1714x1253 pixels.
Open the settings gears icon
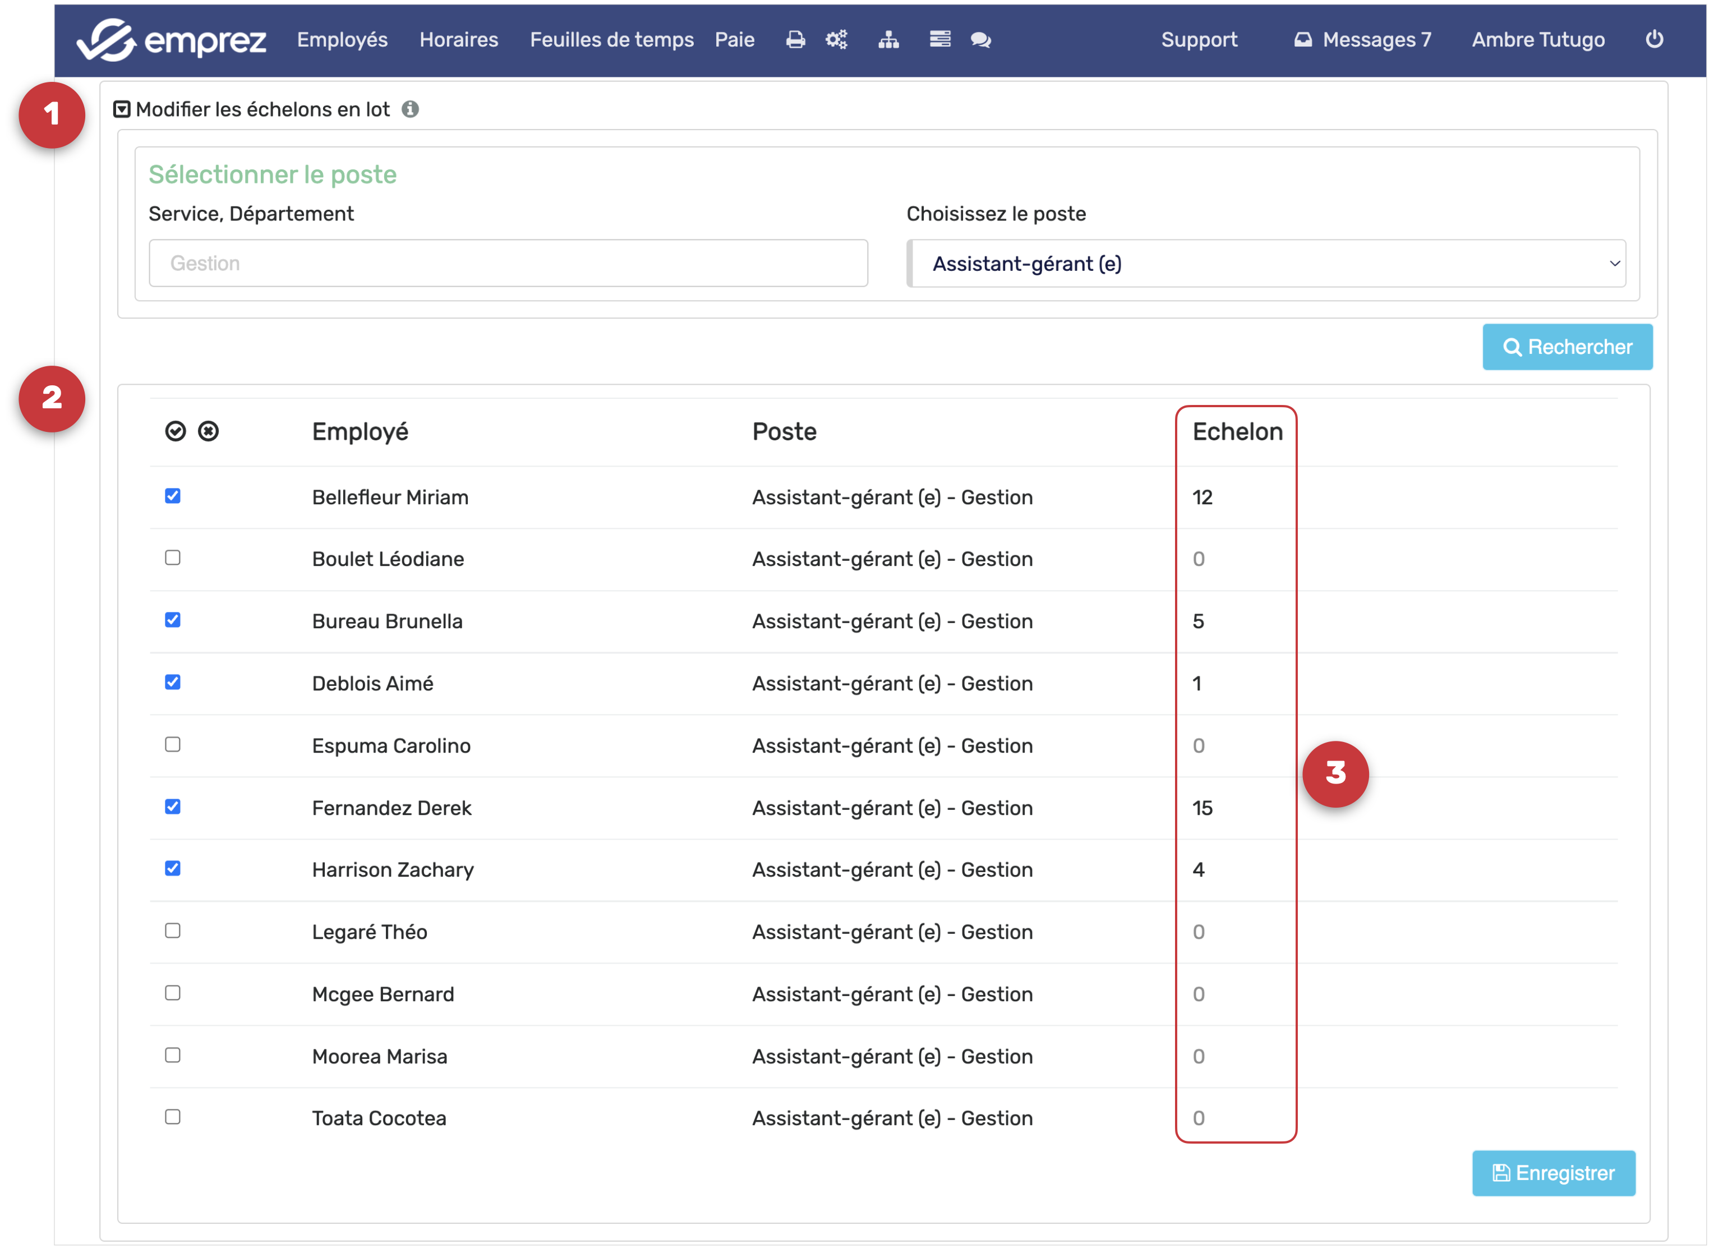click(836, 39)
